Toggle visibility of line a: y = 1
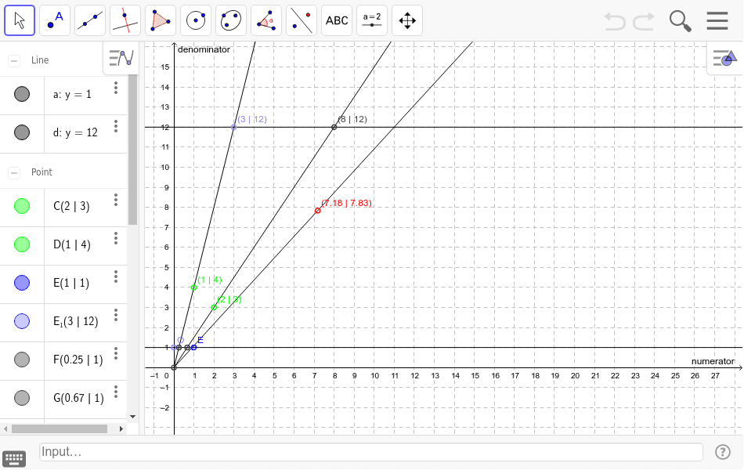The width and height of the screenshot is (744, 470). coord(22,94)
